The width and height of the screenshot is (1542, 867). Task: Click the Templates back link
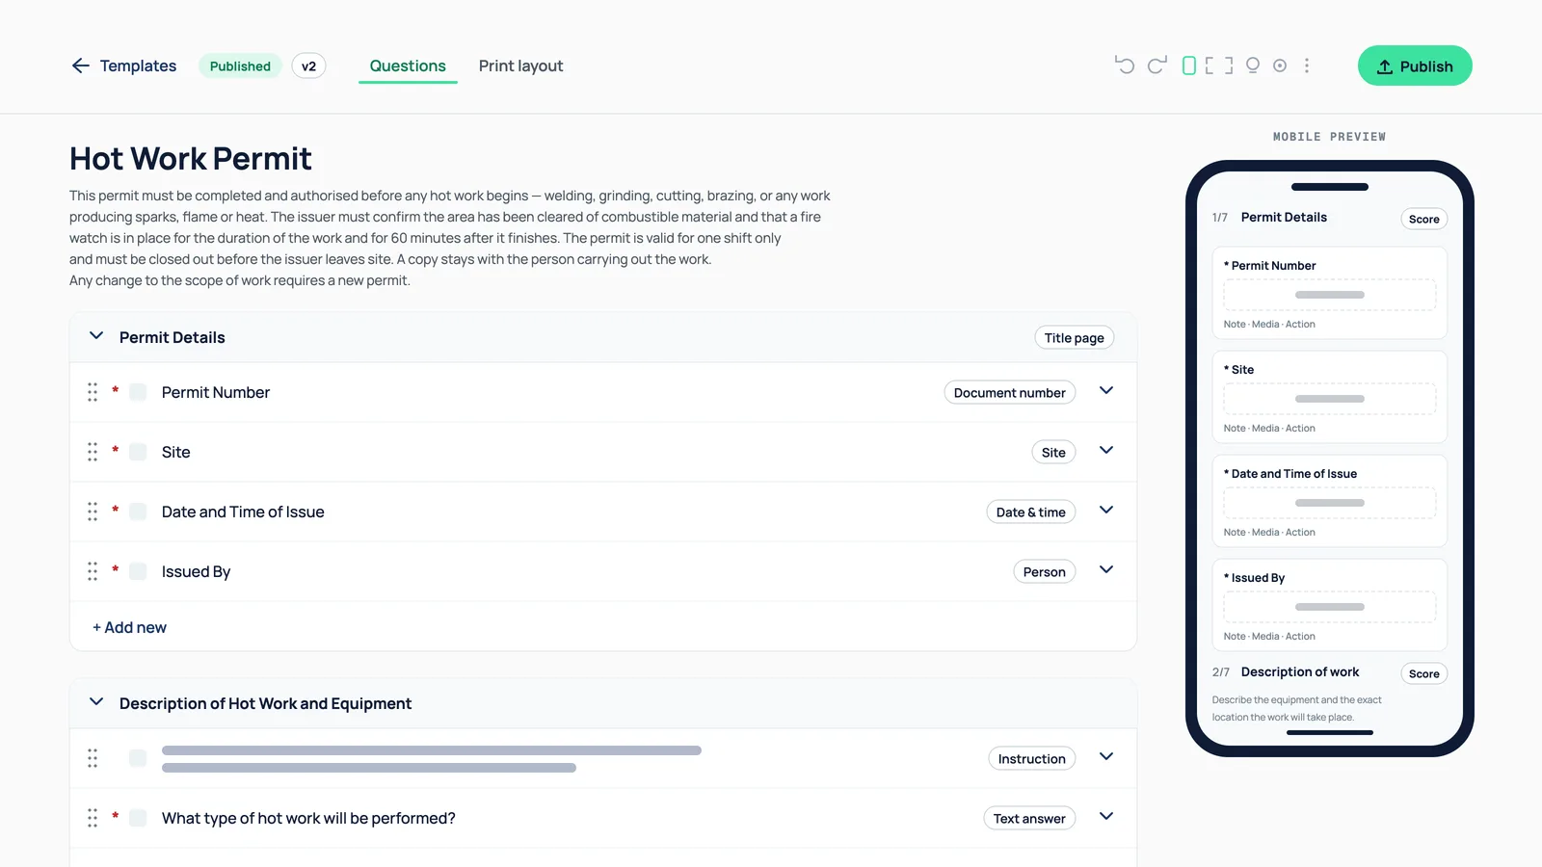tap(138, 66)
